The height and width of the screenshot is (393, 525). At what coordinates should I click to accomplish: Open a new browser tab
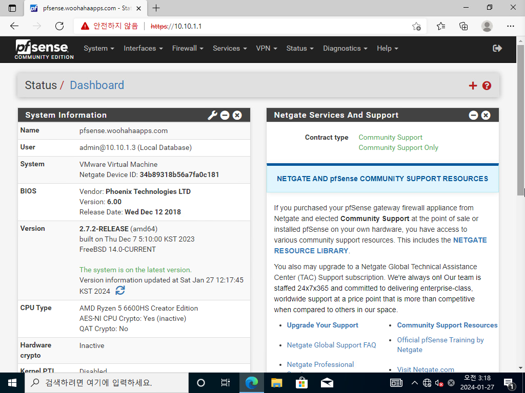coord(156,8)
